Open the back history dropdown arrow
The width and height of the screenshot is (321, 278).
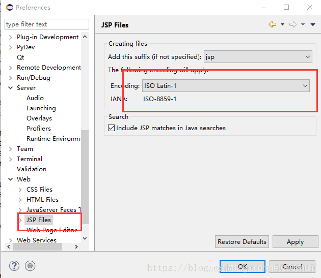(x=282, y=24)
